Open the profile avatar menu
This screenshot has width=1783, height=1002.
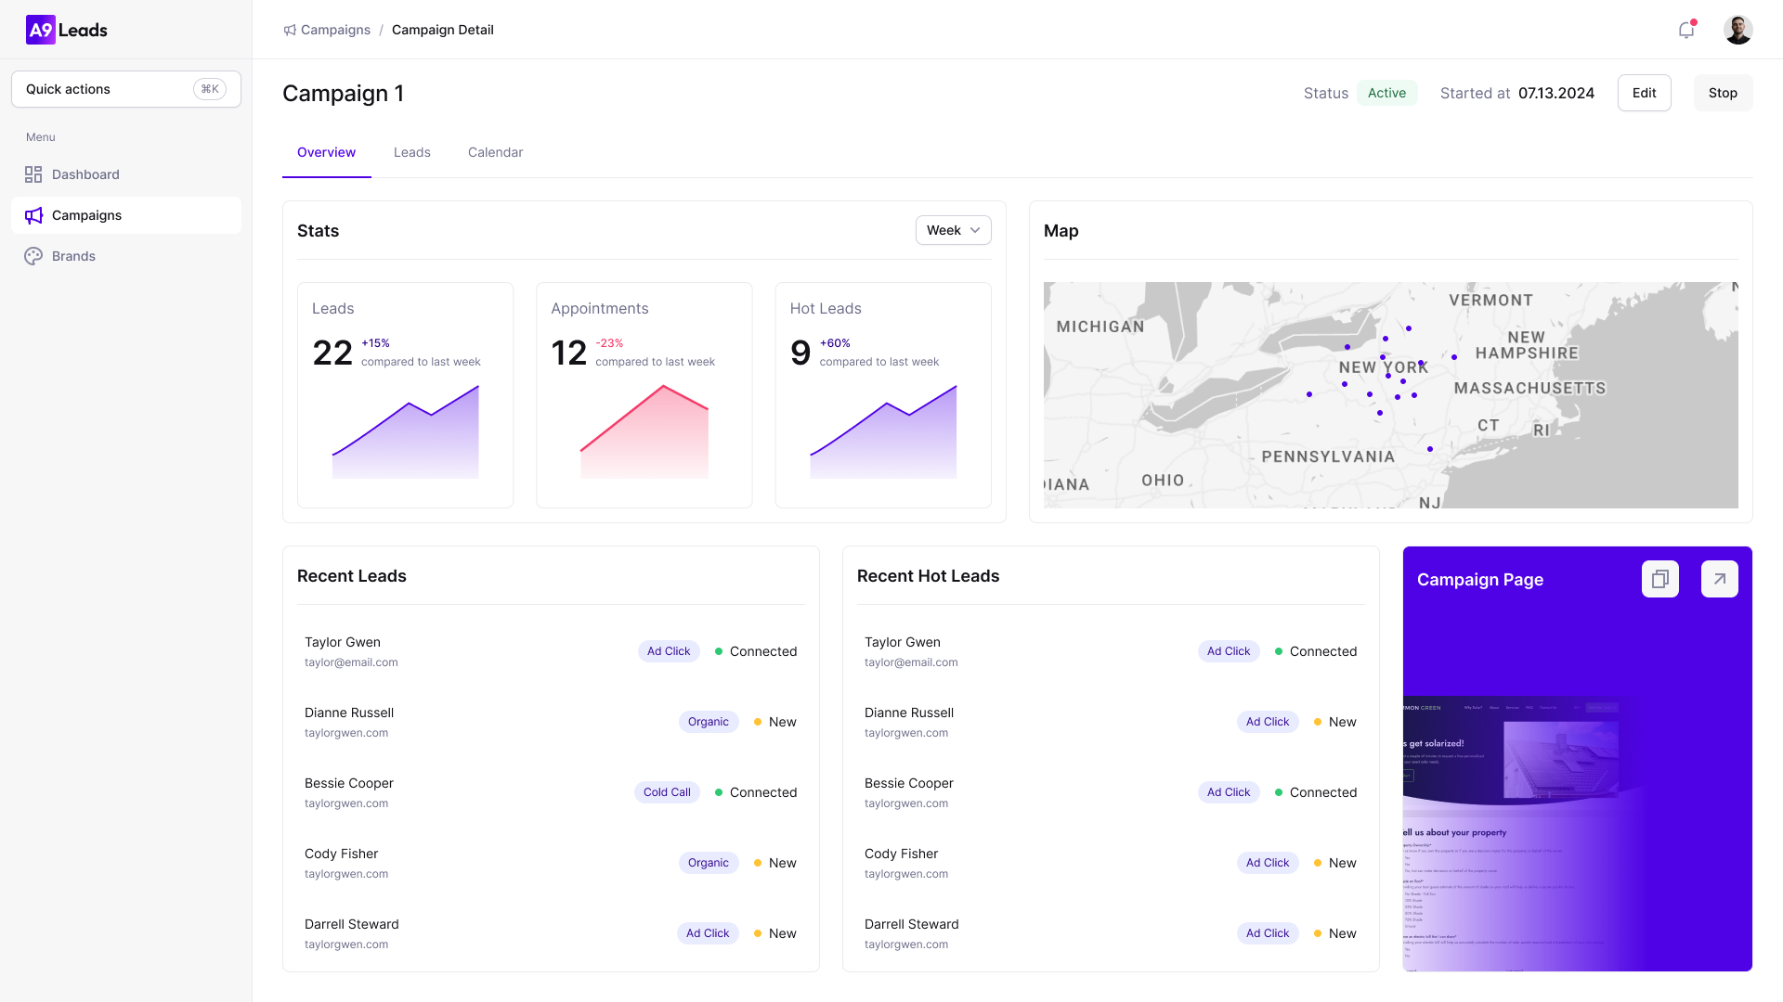(1738, 30)
